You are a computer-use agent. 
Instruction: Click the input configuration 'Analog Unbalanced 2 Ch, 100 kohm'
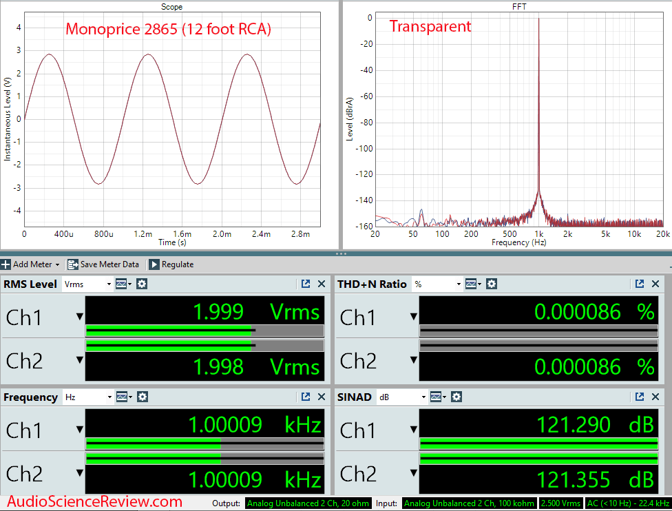click(x=469, y=503)
